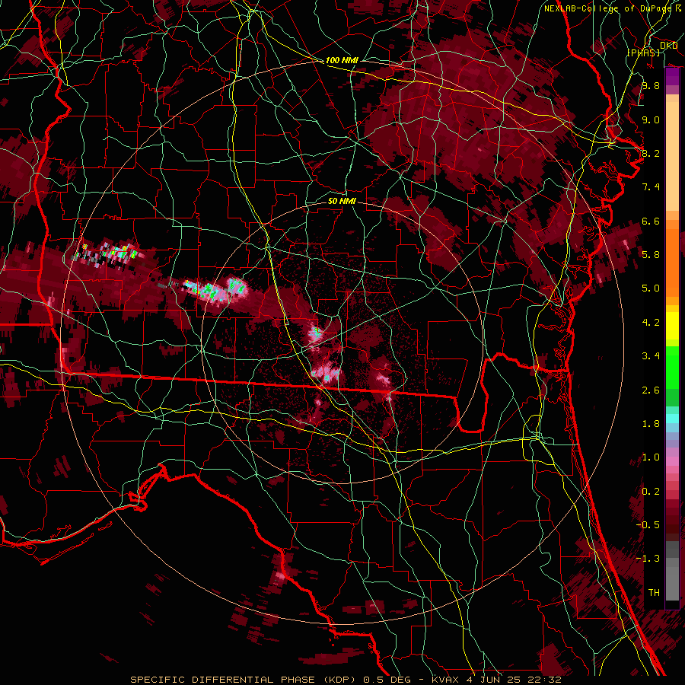685x685 pixels.
Task: Pick the light peach band of the color bar
Action: click(672, 158)
